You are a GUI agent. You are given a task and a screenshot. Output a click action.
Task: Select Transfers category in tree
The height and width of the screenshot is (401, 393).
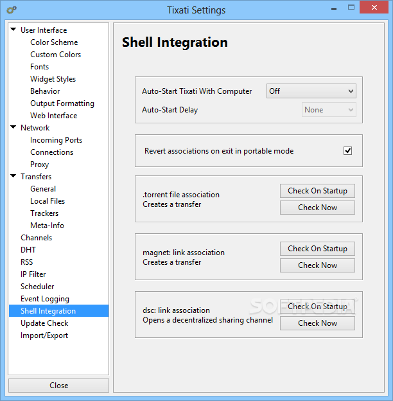36,177
